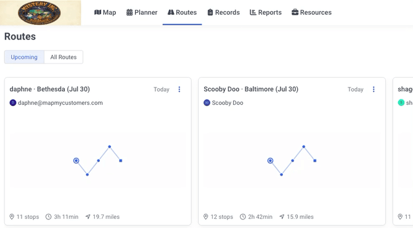Click Scooby Doo assignee name
Viewport: 413px width, 228px height.
pos(227,103)
